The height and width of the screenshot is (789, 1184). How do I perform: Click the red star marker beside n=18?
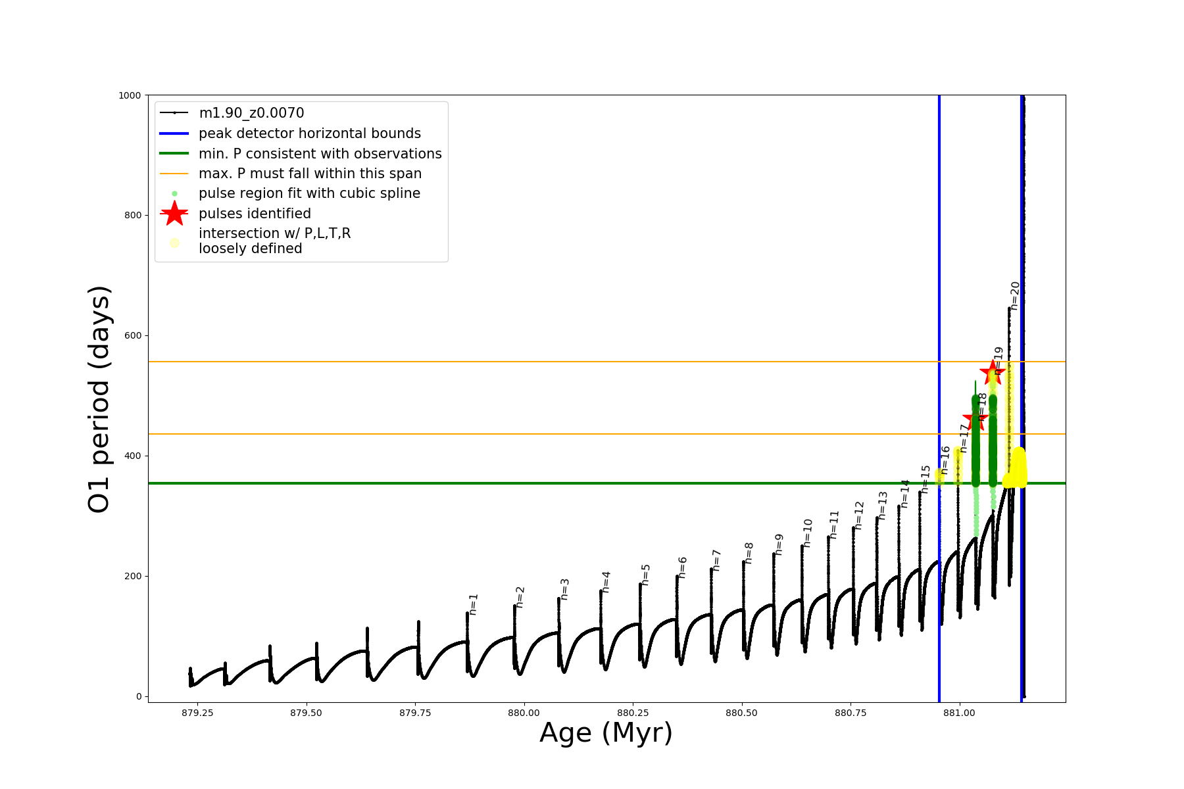tap(975, 419)
